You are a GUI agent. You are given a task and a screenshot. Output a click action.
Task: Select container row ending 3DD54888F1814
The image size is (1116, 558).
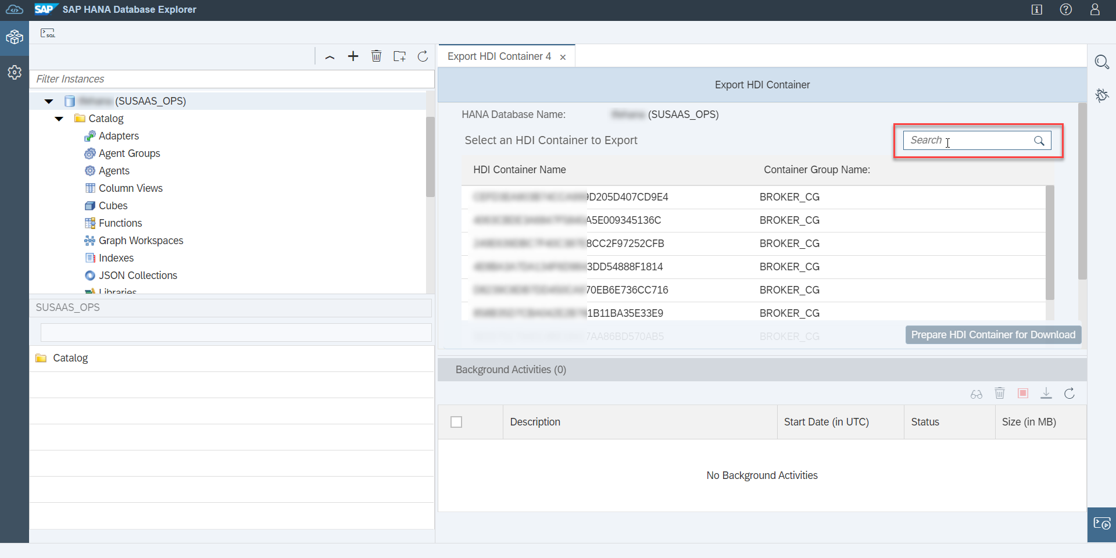coord(753,267)
